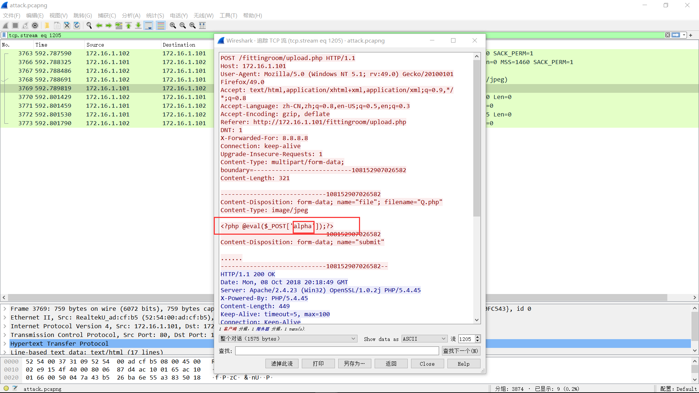Image resolution: width=699 pixels, height=393 pixels.
Task: Zoom in main window text
Action: pos(173,25)
